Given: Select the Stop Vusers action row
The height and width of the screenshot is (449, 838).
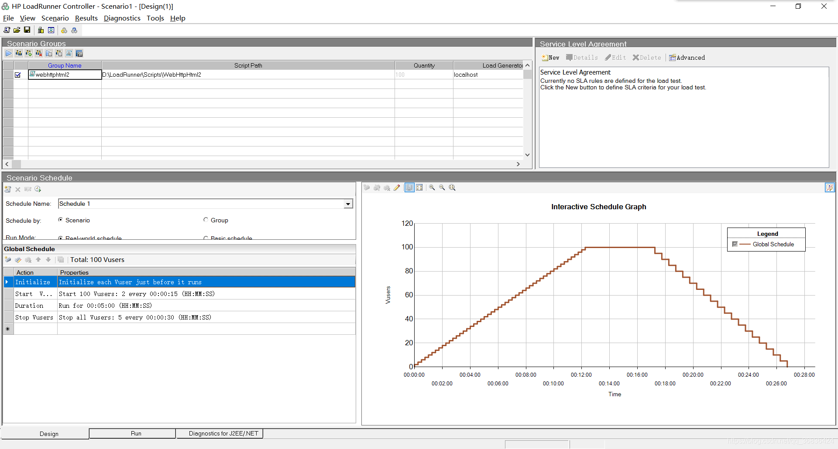Looking at the screenshot, I should pos(179,317).
